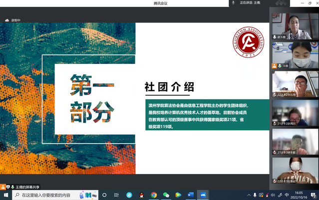Open WeChat from the taskbar
This screenshot has height=200, width=319.
pos(166,195)
